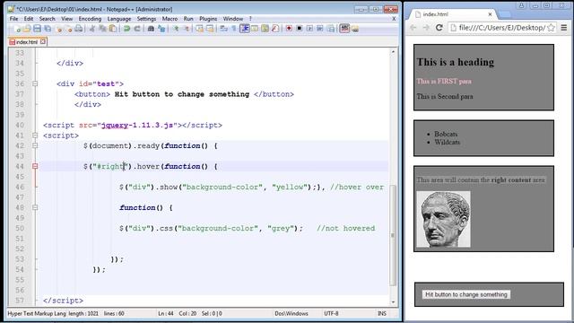Image resolution: width=574 pixels, height=323 pixels.
Task: Close the Chrome index.html tab
Action: [490, 14]
